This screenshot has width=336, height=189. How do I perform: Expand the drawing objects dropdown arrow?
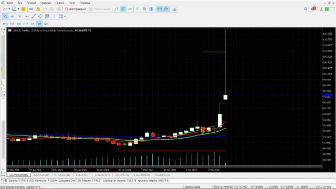pos(65,16)
